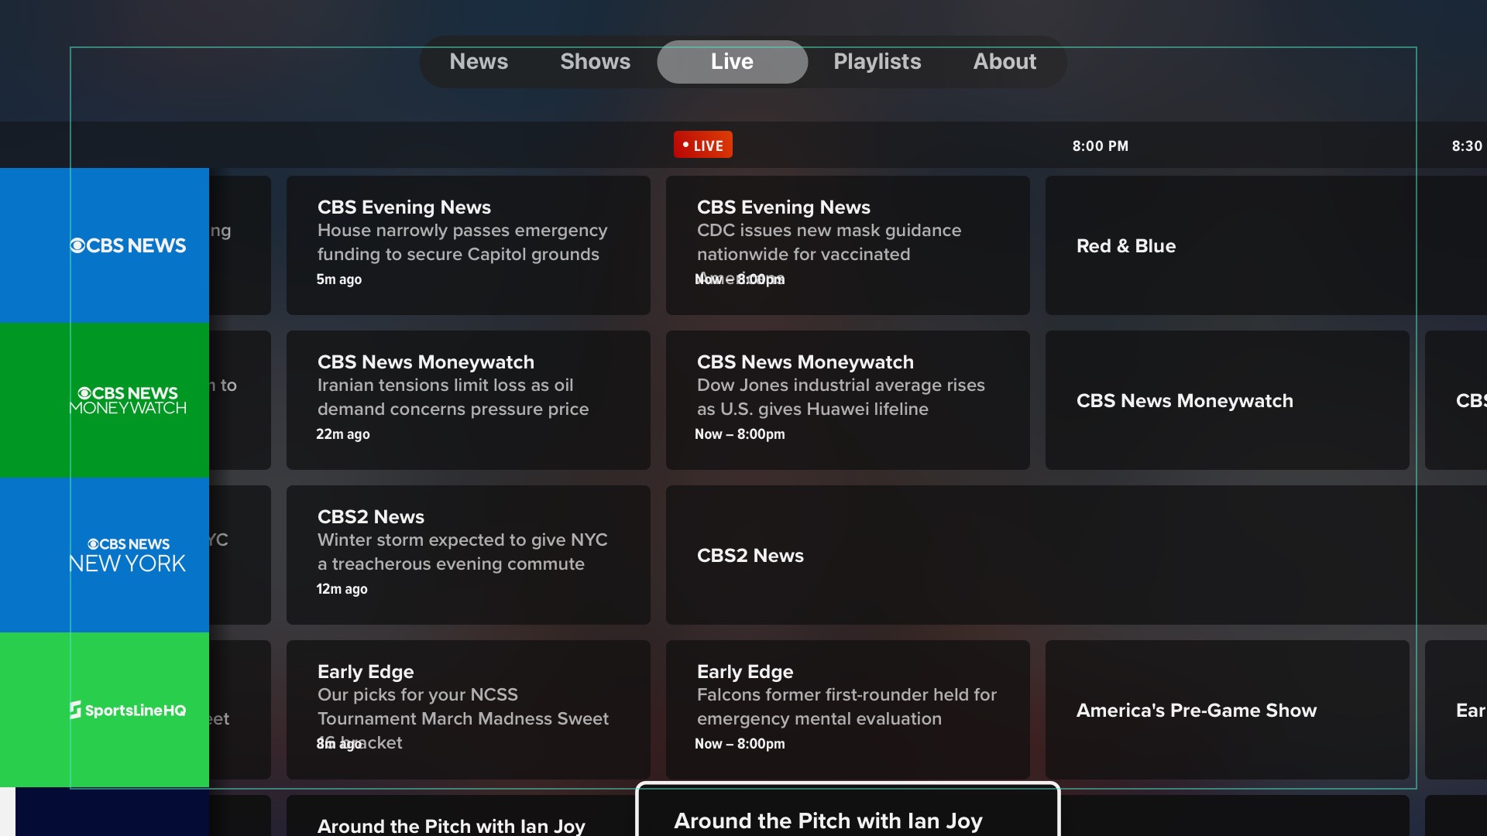Viewport: 1487px width, 836px height.
Task: Select CBS Evening News Capitol funding story
Action: pos(468,244)
